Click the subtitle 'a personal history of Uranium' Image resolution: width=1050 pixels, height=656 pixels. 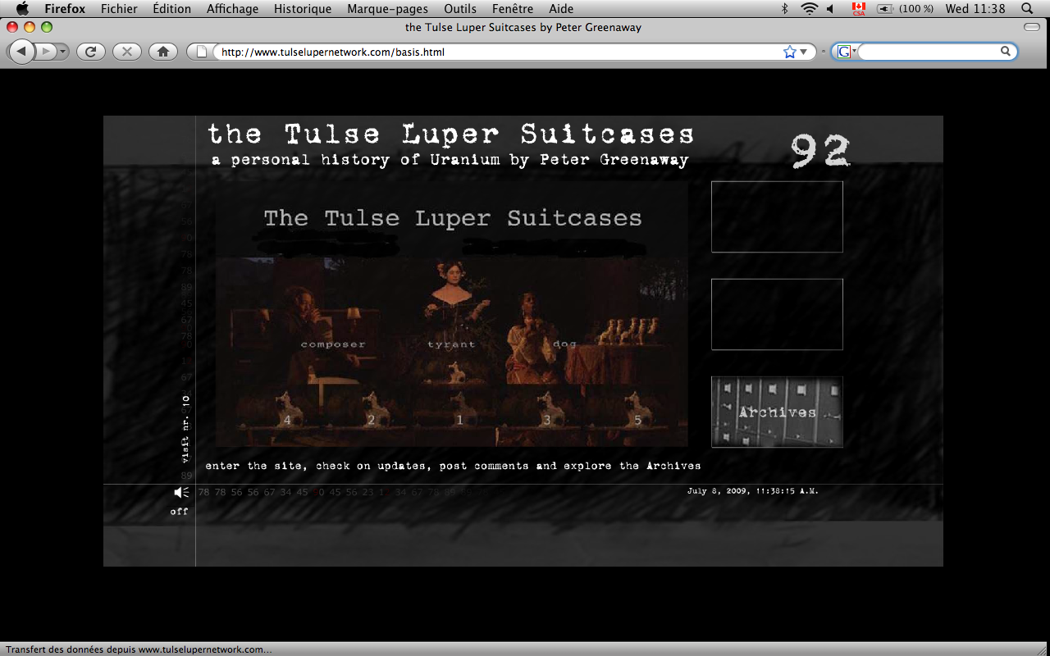pos(355,160)
